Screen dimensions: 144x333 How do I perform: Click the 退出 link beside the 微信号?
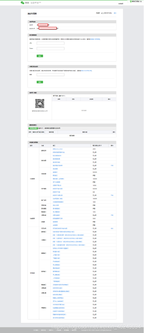115,13
